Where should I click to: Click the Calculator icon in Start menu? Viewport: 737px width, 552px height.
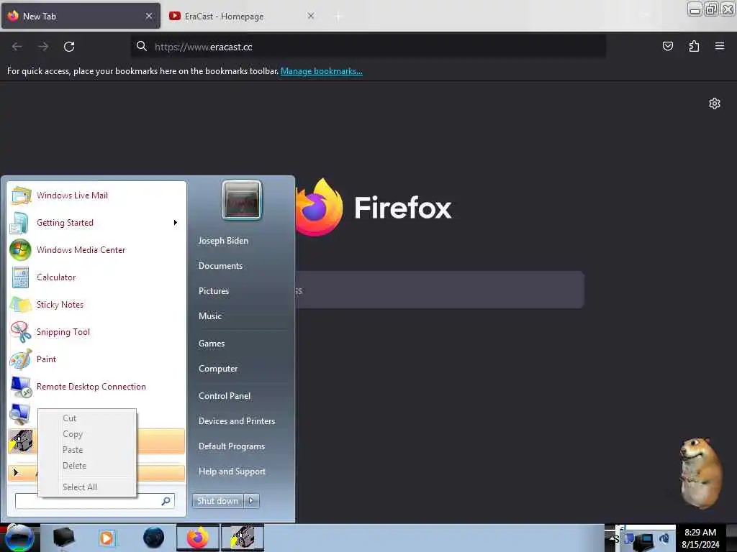20,277
